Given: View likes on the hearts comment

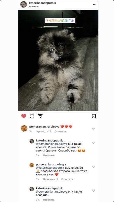Looking at the screenshot, I should point(44,132).
